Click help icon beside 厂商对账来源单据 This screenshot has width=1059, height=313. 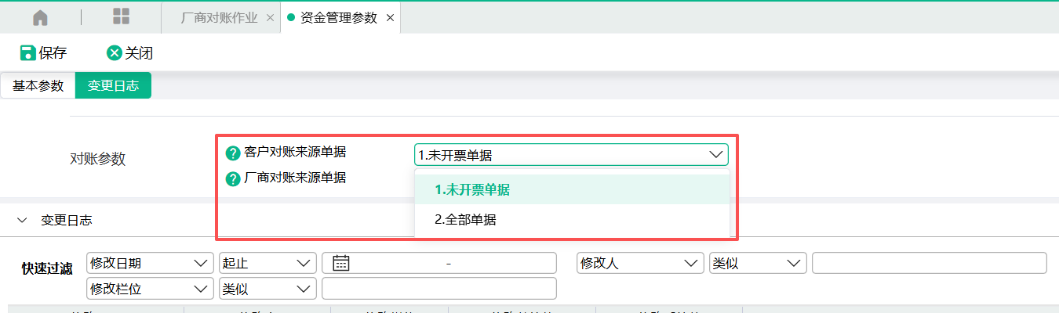tap(232, 179)
